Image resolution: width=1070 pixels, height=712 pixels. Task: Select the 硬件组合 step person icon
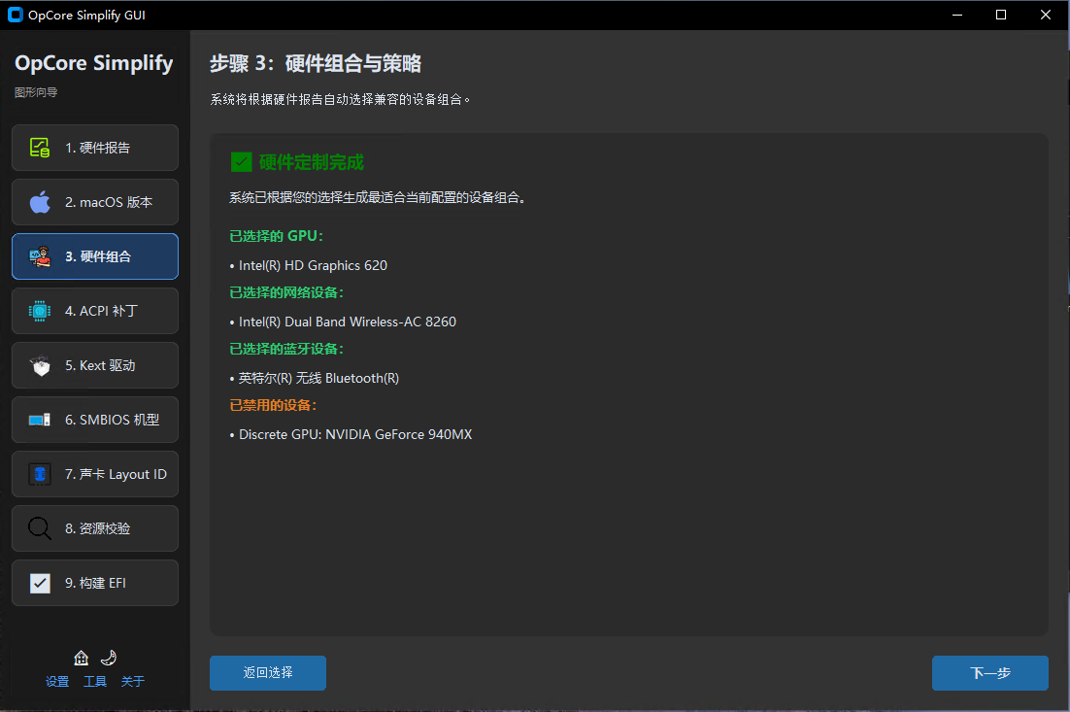tap(40, 256)
